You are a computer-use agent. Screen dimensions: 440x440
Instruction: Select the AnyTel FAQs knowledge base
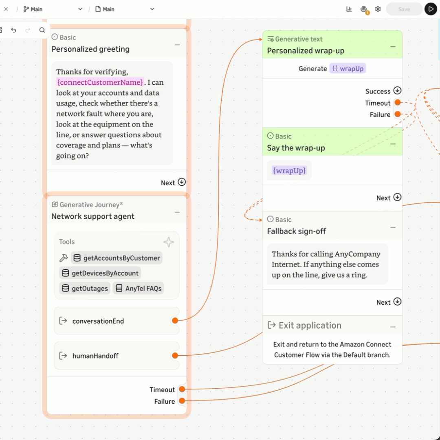pyautogui.click(x=139, y=288)
